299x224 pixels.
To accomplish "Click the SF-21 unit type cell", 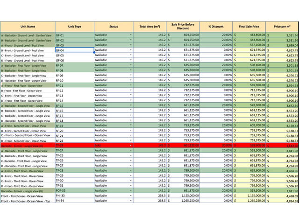I will pyautogui.click(x=75, y=136).
